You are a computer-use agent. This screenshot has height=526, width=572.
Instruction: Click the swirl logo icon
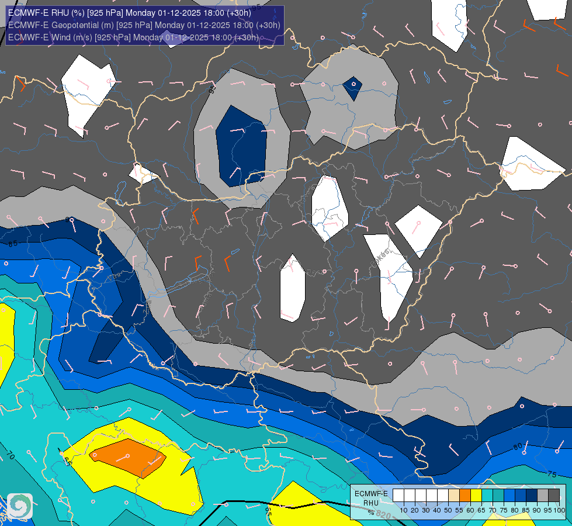(20, 506)
